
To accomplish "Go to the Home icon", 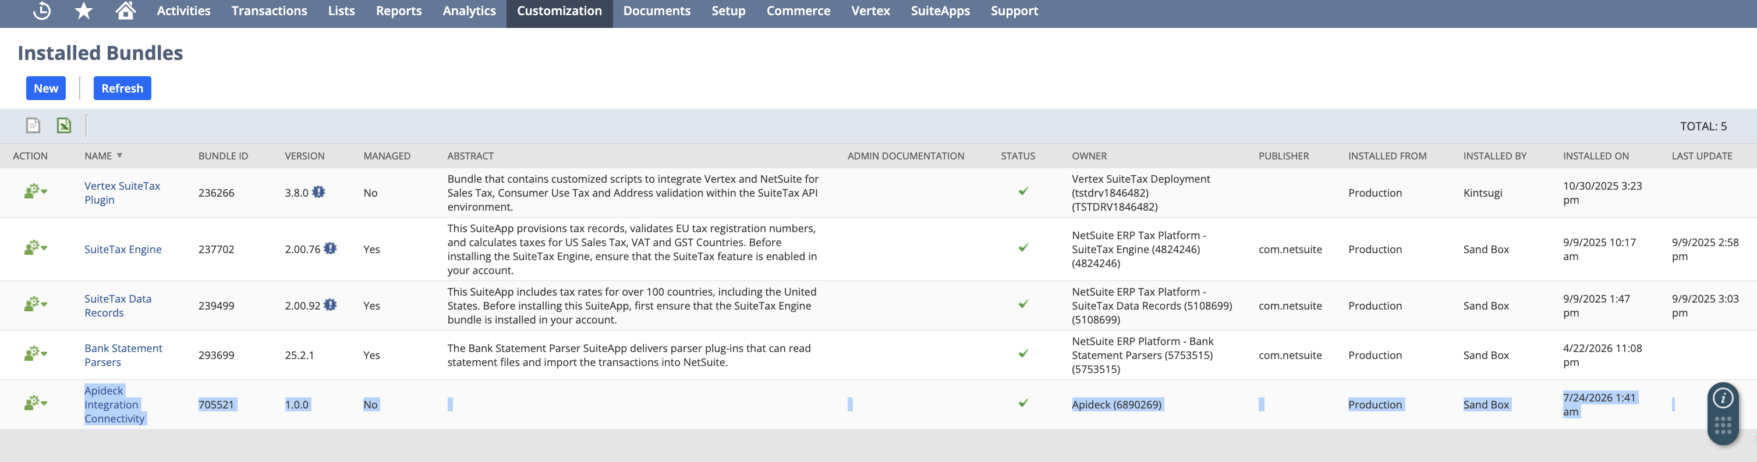I will click(x=126, y=10).
